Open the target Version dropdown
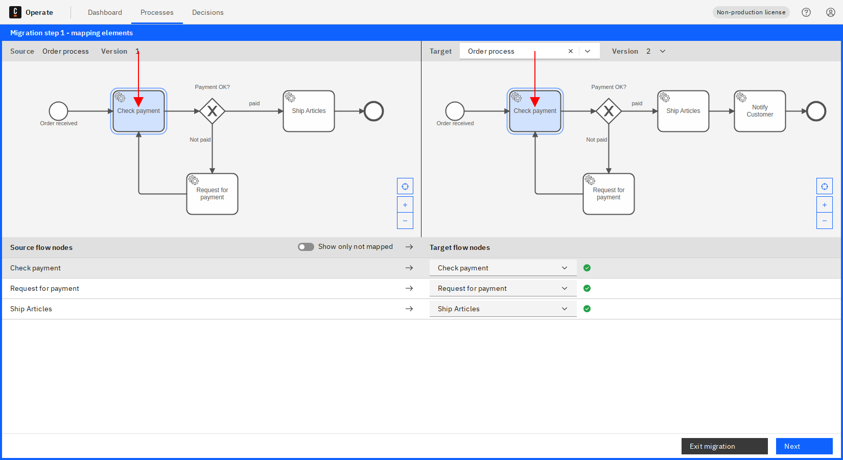Image resolution: width=843 pixels, height=460 pixels. click(x=663, y=51)
